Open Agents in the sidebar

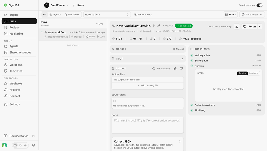click(19, 46)
